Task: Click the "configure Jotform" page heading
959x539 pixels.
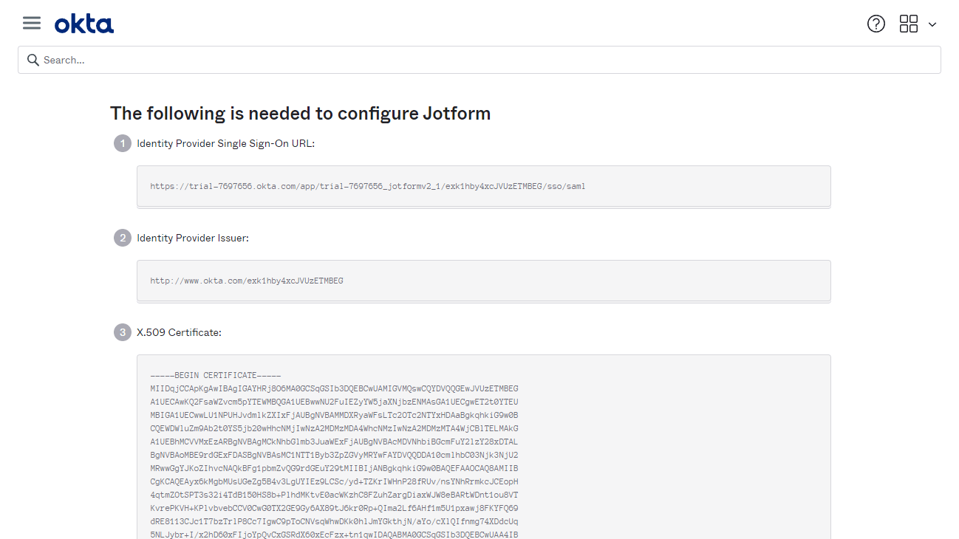Action: (x=300, y=113)
